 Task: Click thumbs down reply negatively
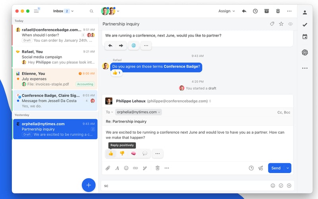tap(122, 154)
